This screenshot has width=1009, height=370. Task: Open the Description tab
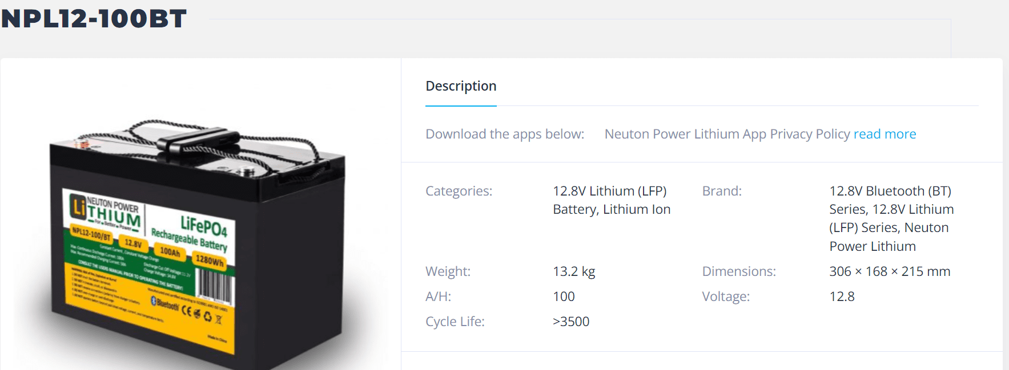461,86
